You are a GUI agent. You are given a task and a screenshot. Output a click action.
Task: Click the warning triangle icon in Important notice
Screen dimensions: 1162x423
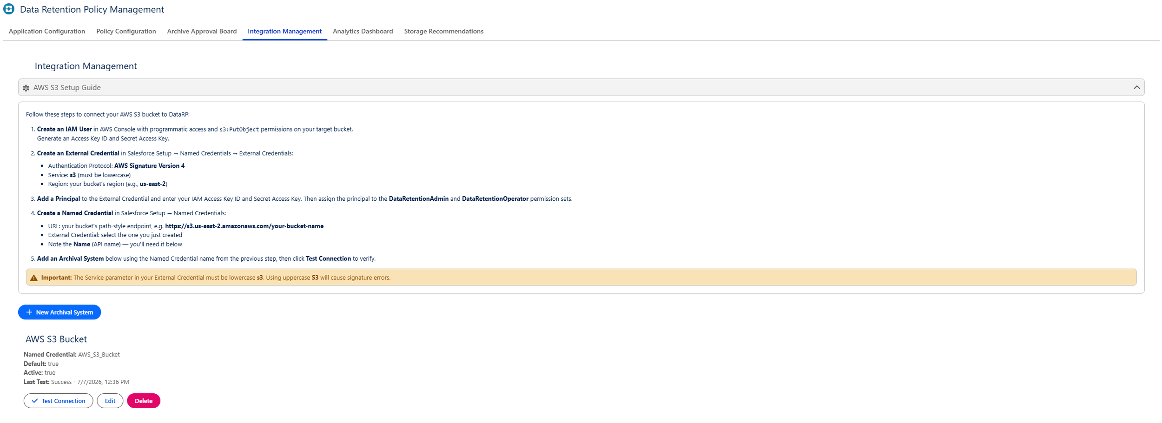[x=34, y=278]
